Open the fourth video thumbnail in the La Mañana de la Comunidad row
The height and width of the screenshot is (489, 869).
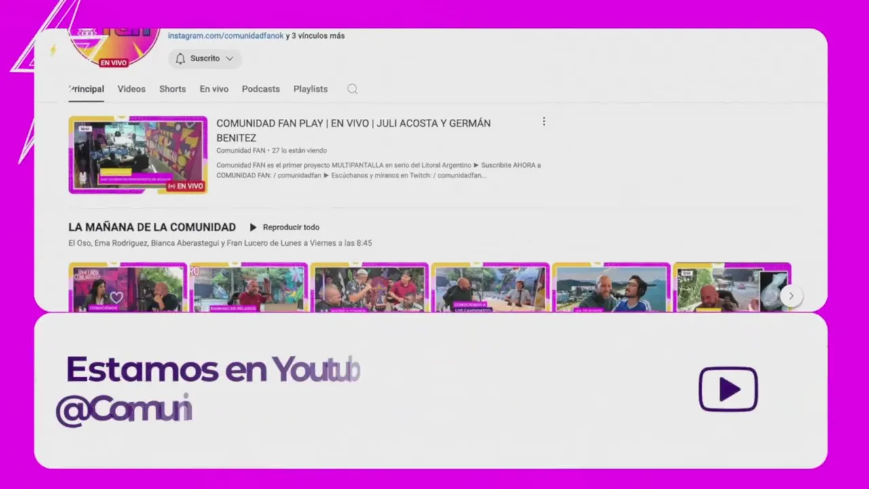click(x=490, y=287)
